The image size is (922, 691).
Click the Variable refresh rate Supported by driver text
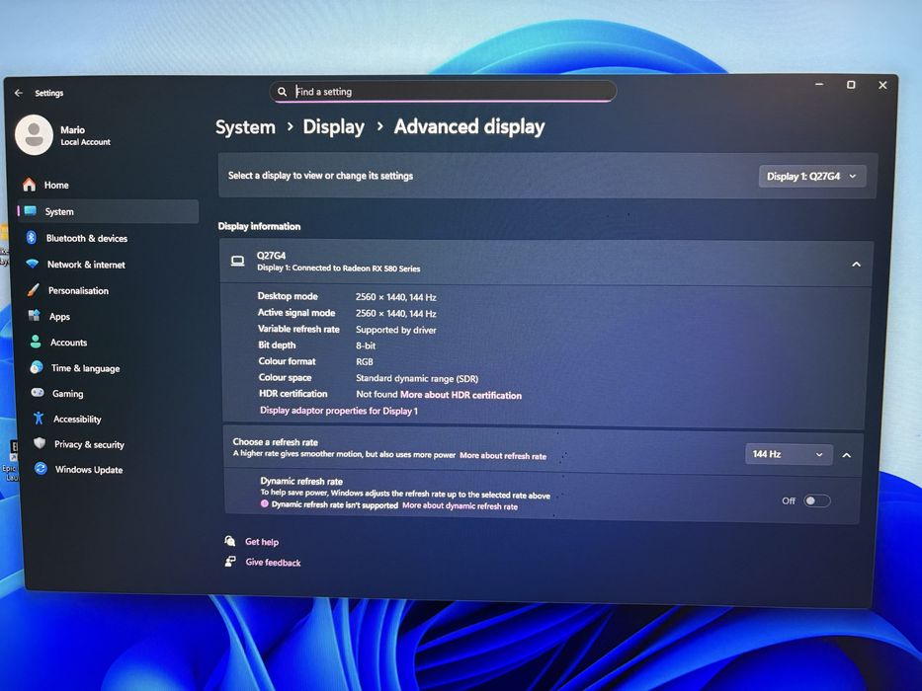pyautogui.click(x=395, y=330)
